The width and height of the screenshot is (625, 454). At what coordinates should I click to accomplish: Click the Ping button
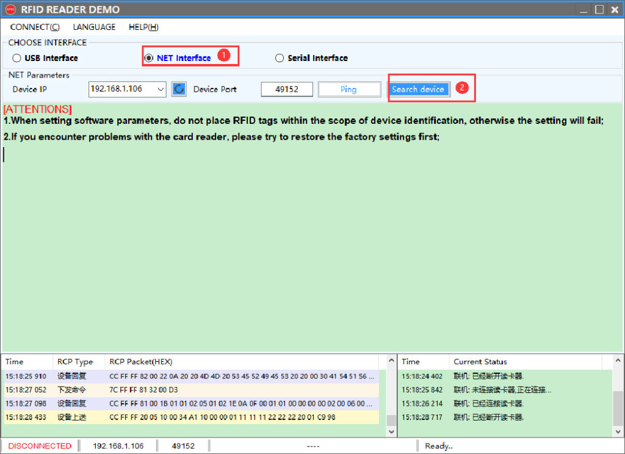349,89
